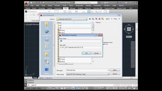Switch to the Annotate ribbon tab

pos(42,8)
